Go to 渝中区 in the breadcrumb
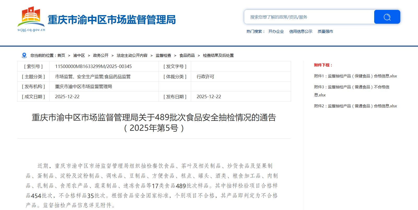The height and width of the screenshot is (210, 418). click(x=79, y=55)
